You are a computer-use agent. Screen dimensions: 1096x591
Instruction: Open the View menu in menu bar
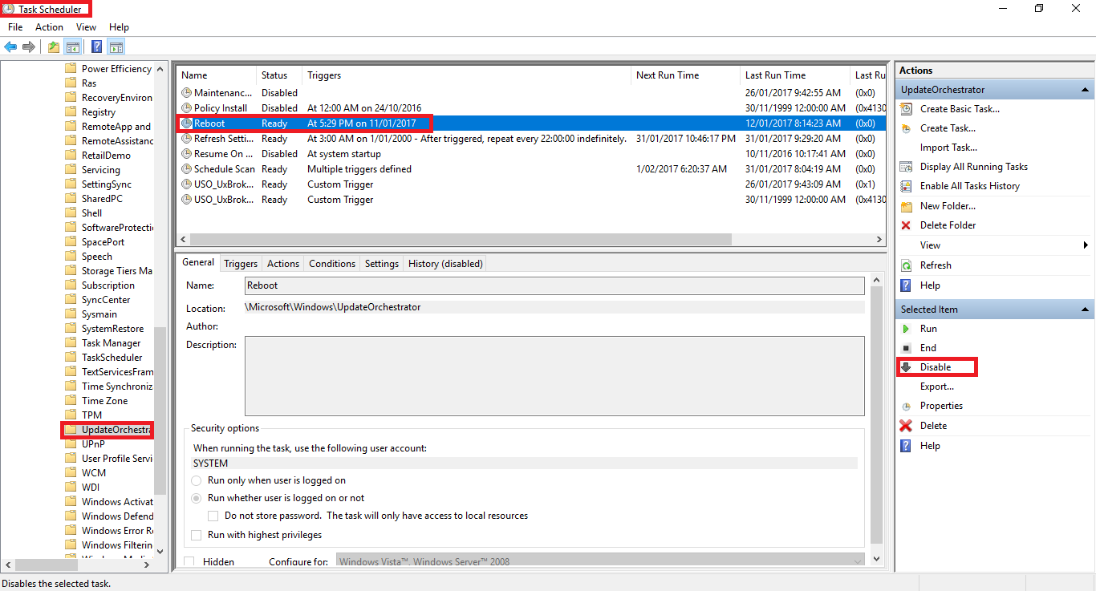click(x=86, y=27)
